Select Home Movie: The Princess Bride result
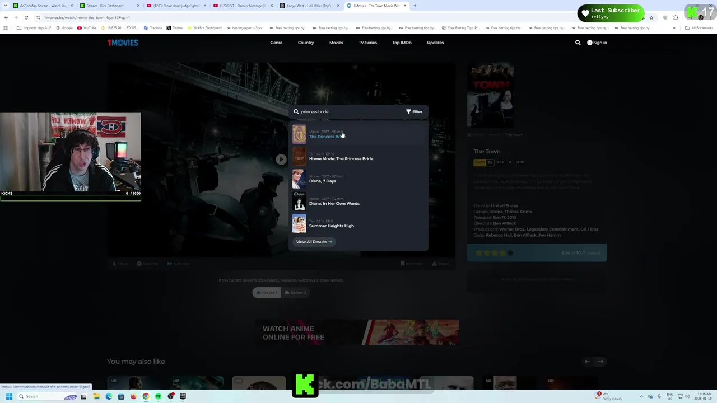Screen dimensions: 717x403 358,157
